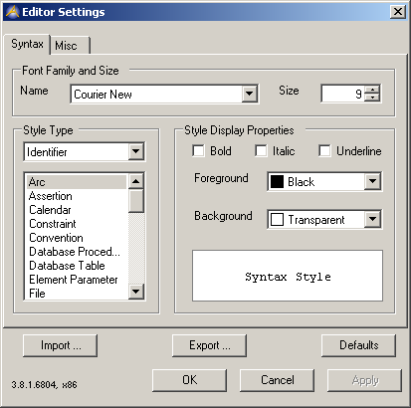Open the Misc tab
411x408 pixels.
pos(70,45)
